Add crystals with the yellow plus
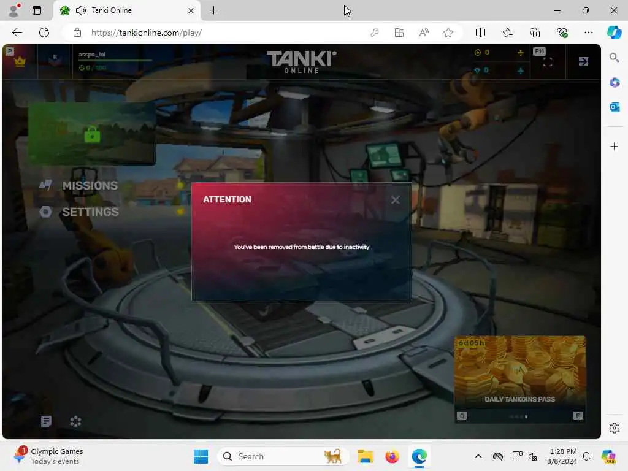The image size is (628, 471). tap(520, 53)
